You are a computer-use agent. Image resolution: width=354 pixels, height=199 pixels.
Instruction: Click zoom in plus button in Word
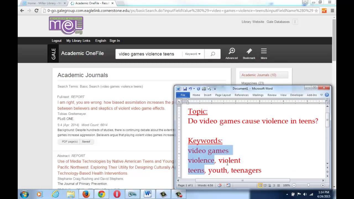click(323, 185)
